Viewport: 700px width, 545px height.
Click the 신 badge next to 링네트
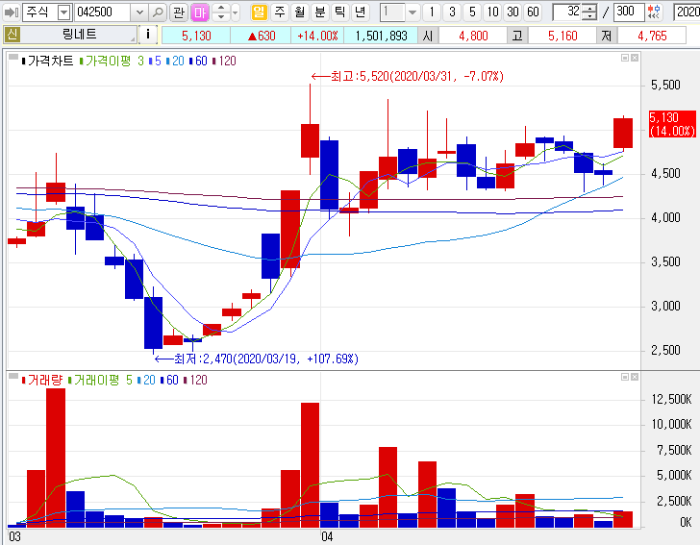tap(12, 35)
